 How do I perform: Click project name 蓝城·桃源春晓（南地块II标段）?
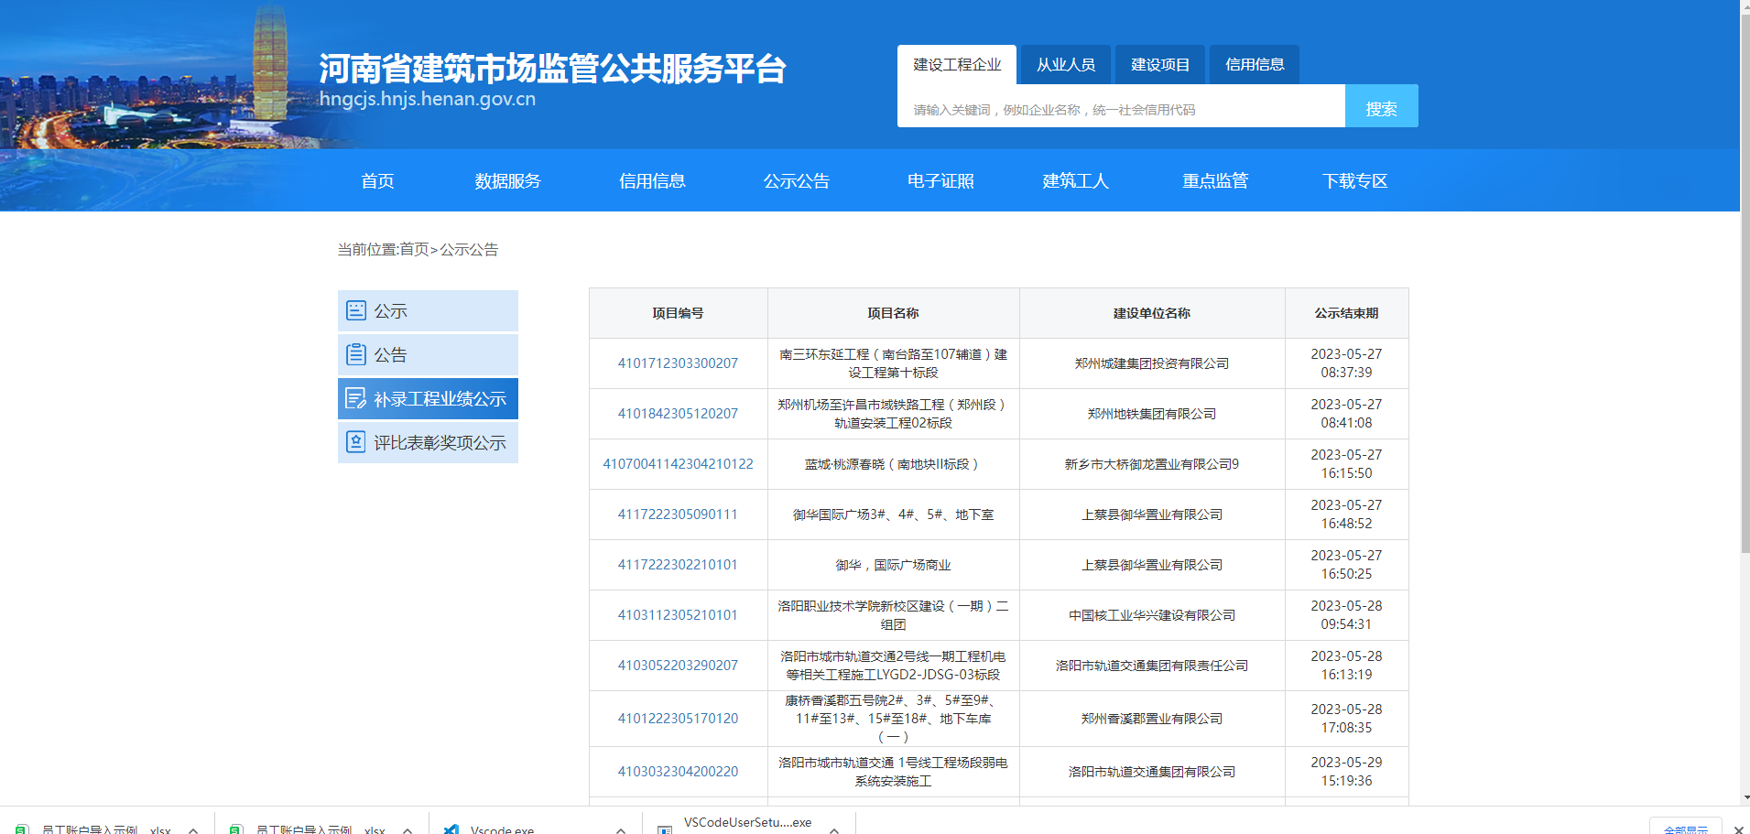(x=893, y=464)
